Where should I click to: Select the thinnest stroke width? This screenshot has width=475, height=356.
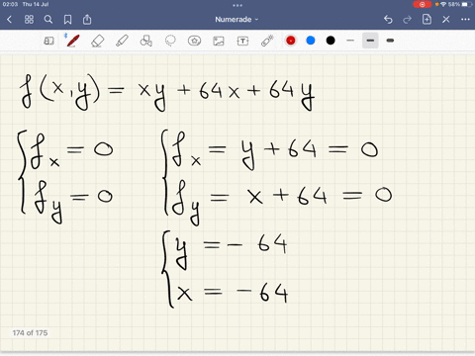pos(350,41)
